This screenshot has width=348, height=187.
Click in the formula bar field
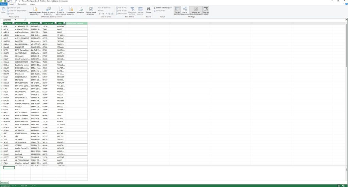click(186, 20)
